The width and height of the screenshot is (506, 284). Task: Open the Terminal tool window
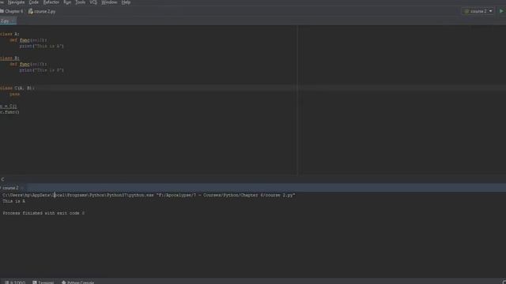click(43, 282)
